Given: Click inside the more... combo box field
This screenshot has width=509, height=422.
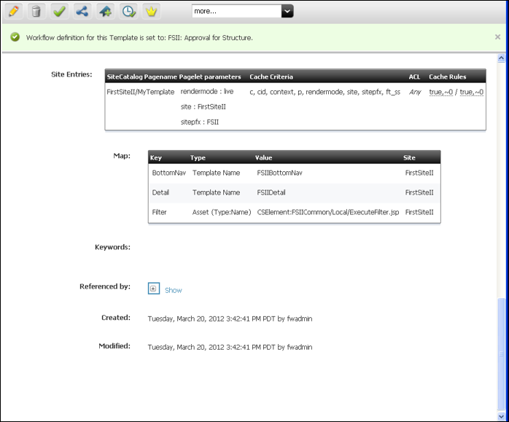Looking at the screenshot, I should click(237, 11).
